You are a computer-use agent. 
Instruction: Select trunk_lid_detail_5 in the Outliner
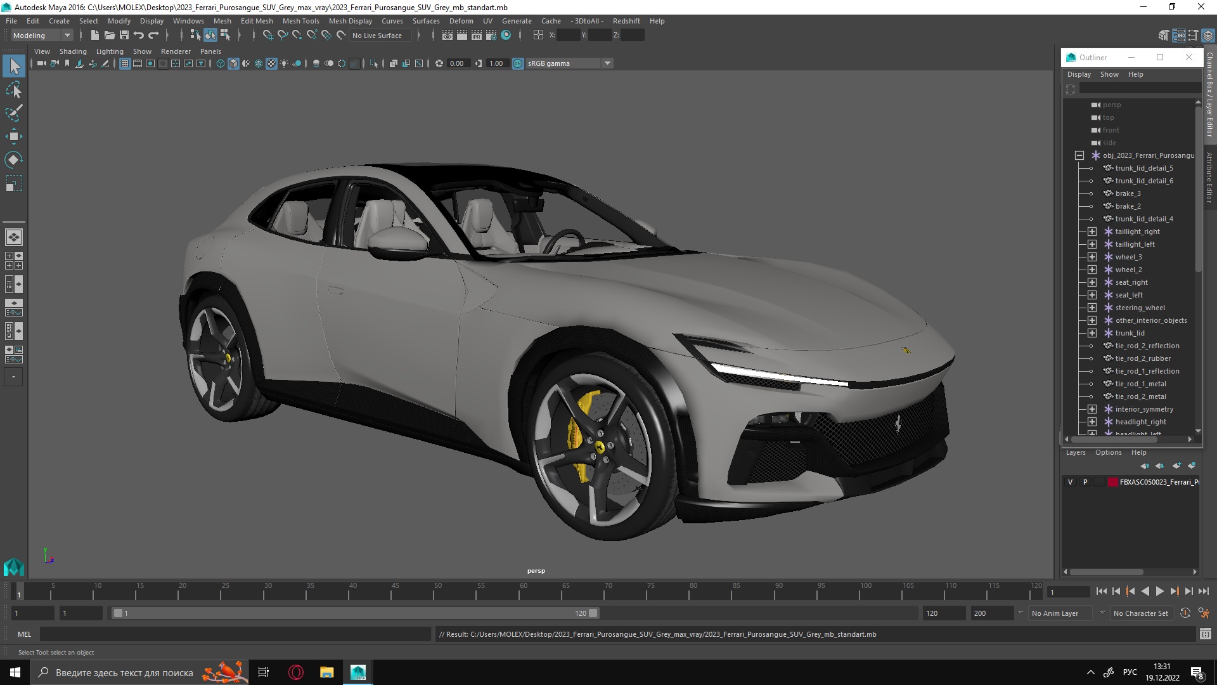pos(1143,168)
